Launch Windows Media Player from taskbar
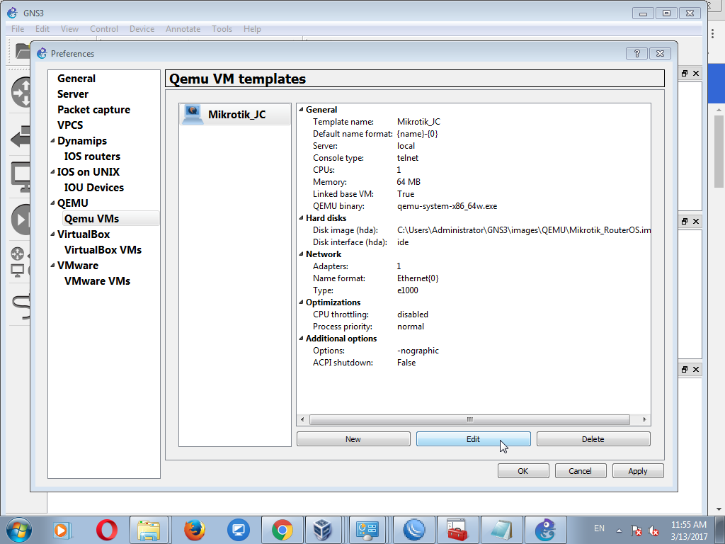Screen dimensions: 725x544 click(61, 530)
